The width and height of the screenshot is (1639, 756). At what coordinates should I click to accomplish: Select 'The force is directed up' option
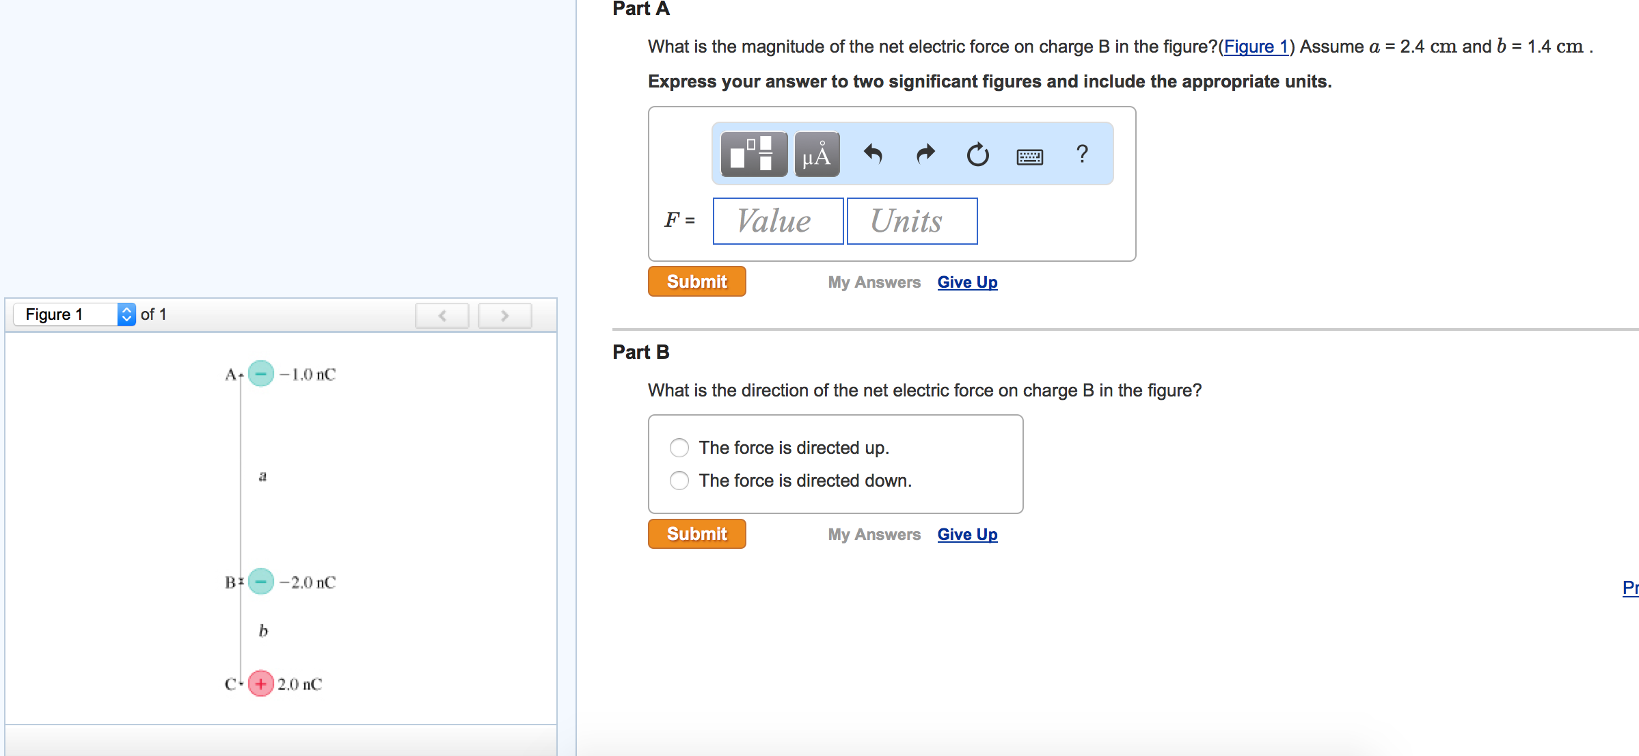point(679,448)
